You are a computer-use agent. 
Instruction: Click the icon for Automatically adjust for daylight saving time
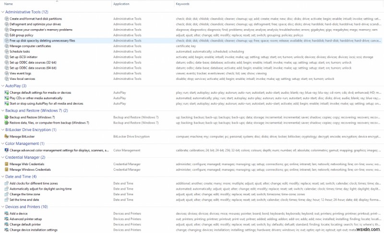point(7,189)
